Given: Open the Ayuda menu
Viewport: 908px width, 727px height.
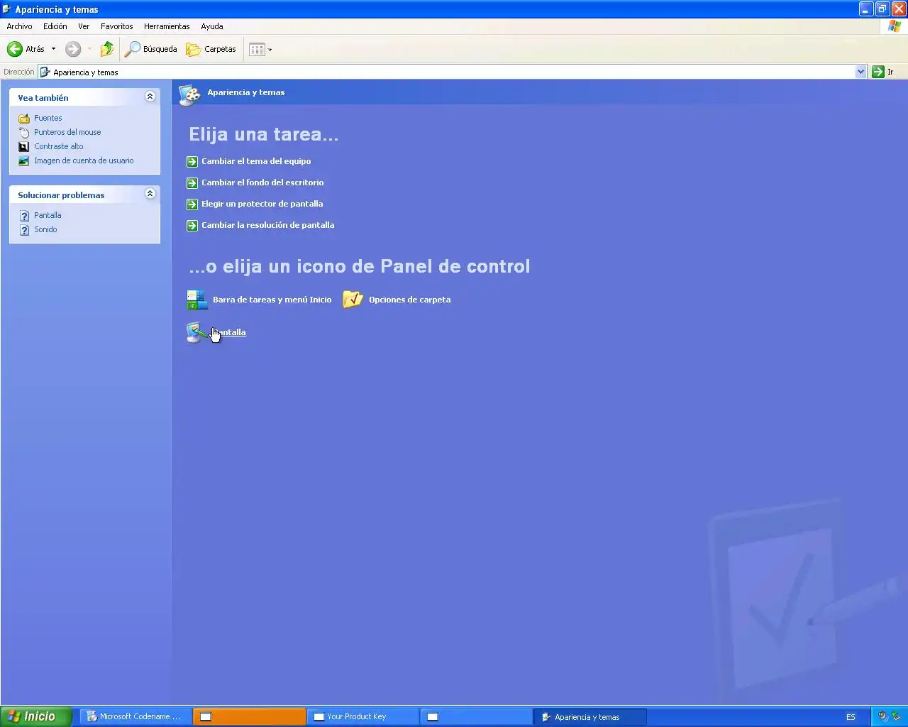Looking at the screenshot, I should [x=211, y=26].
